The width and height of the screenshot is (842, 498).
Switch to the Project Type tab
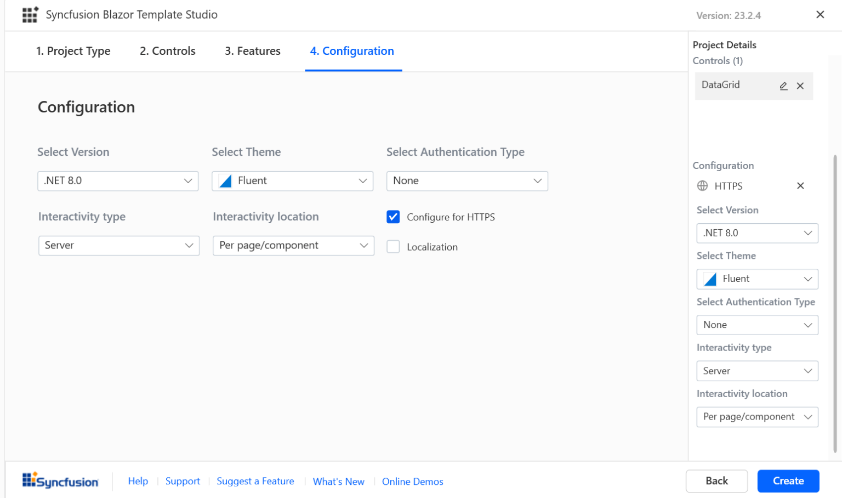[73, 51]
